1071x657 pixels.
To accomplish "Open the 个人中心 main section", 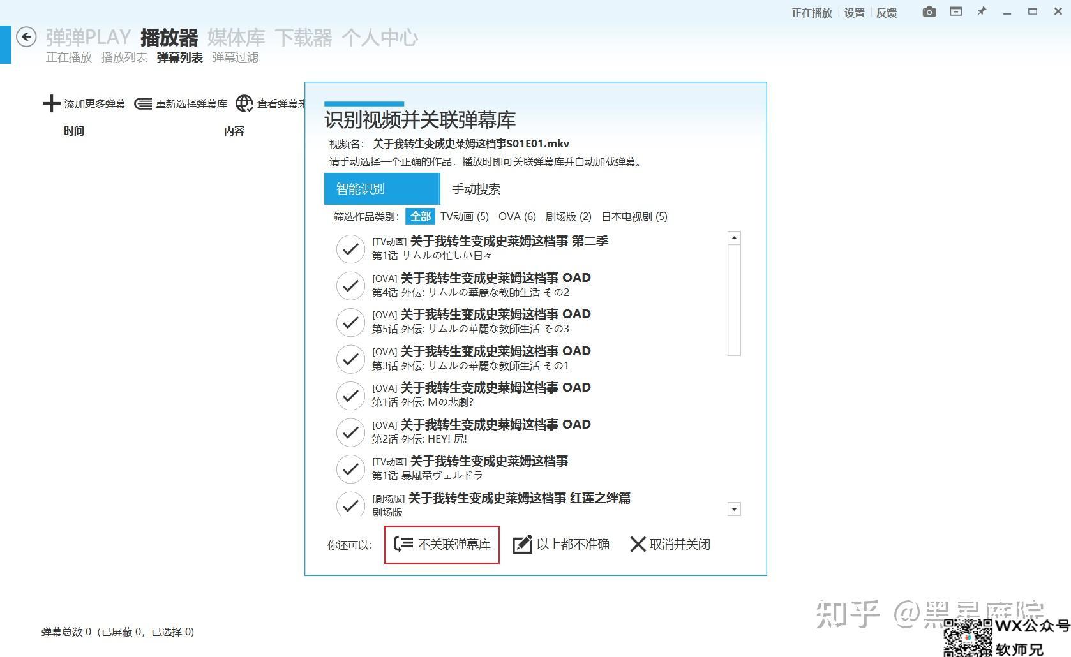I will (380, 38).
